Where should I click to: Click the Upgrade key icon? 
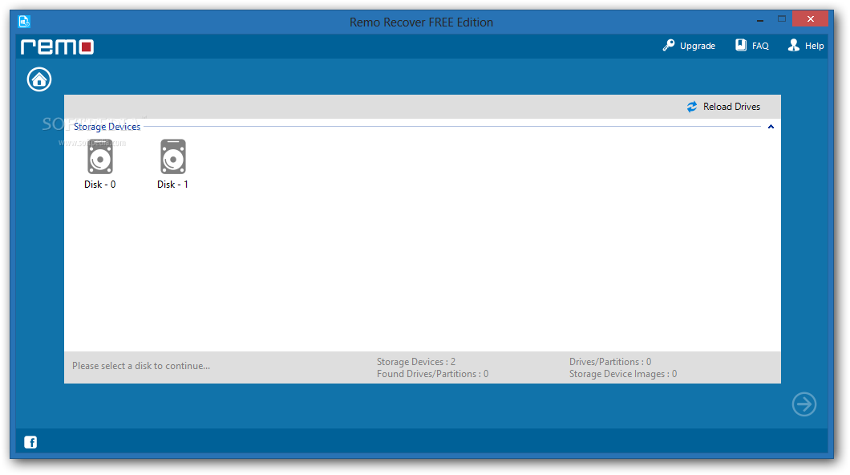point(669,46)
